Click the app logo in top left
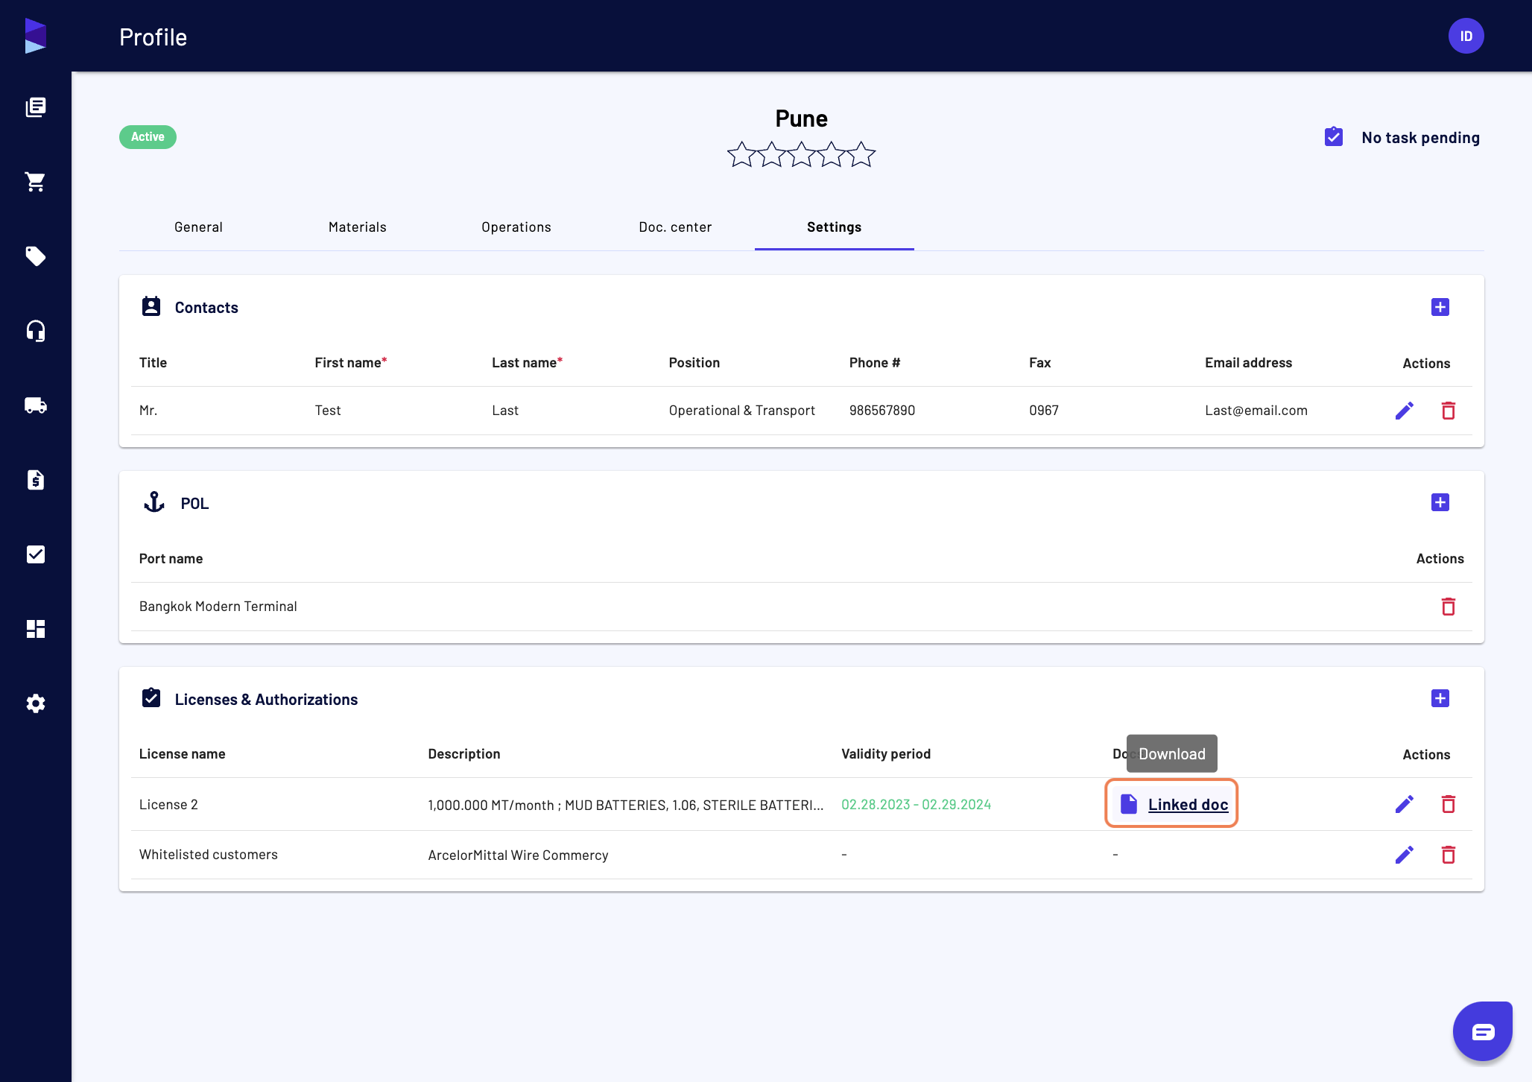Screen dimensions: 1532x1082 (36, 36)
